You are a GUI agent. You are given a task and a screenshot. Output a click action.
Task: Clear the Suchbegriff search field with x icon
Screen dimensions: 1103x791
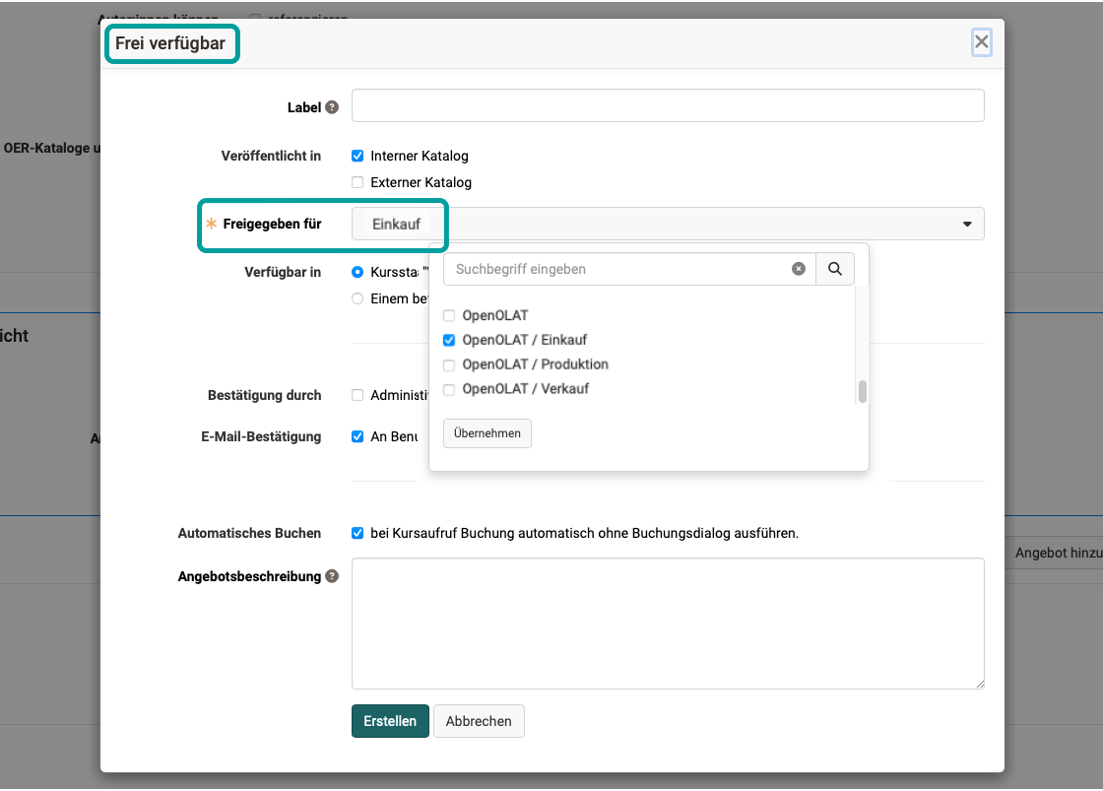point(799,269)
